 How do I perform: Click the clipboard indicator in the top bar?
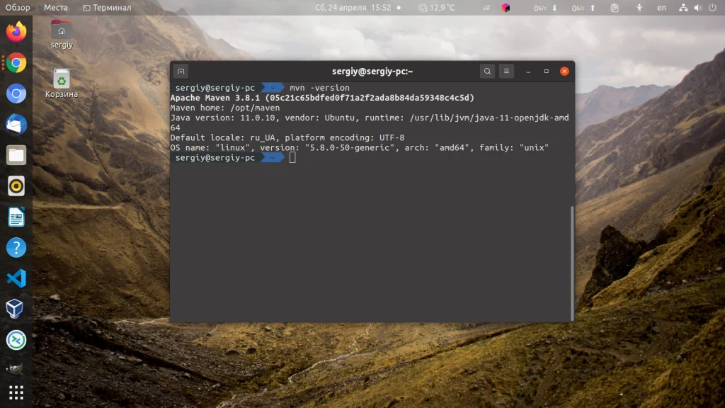coord(615,8)
